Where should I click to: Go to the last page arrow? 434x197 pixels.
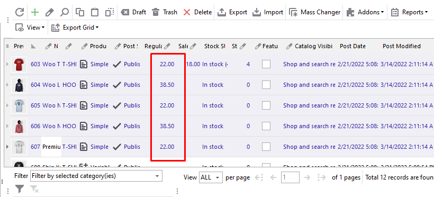tap(322, 177)
